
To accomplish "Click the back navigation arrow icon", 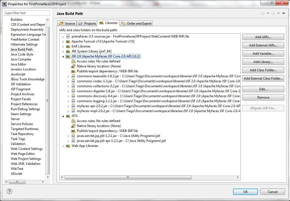I will (263, 13).
